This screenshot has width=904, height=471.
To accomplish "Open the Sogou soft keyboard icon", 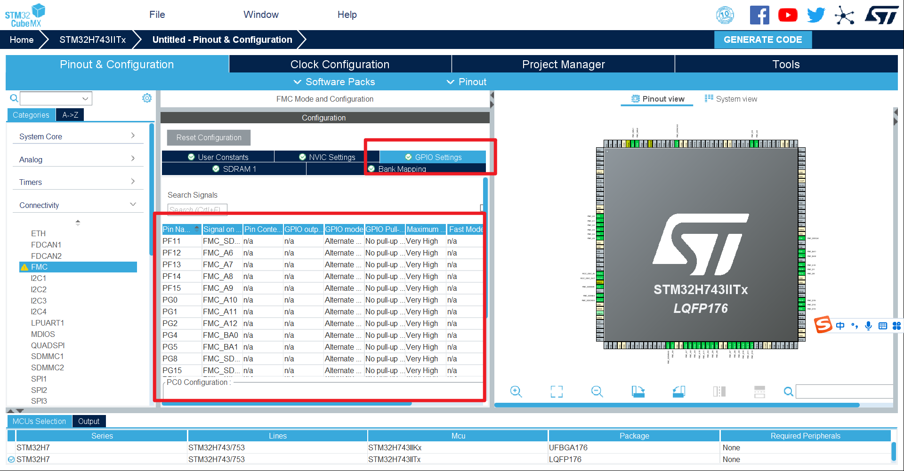I will tap(883, 326).
